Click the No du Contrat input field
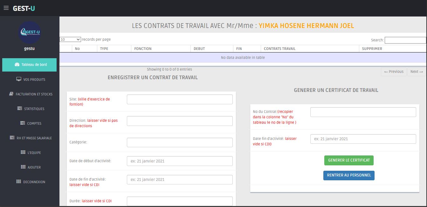427x207 pixels. pyautogui.click(x=363, y=112)
